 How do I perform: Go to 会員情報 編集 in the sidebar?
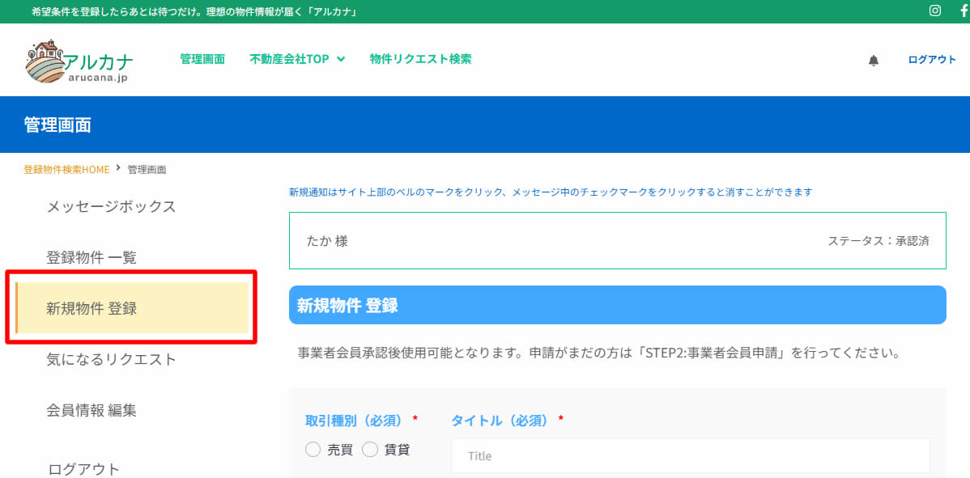click(x=91, y=410)
